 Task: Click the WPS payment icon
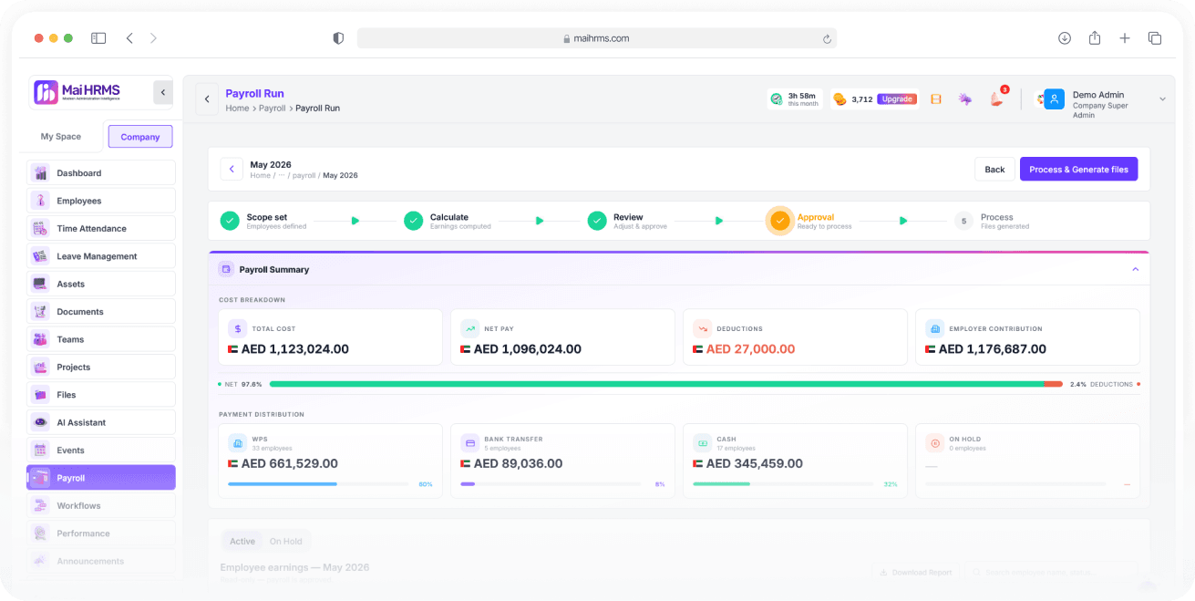click(238, 443)
